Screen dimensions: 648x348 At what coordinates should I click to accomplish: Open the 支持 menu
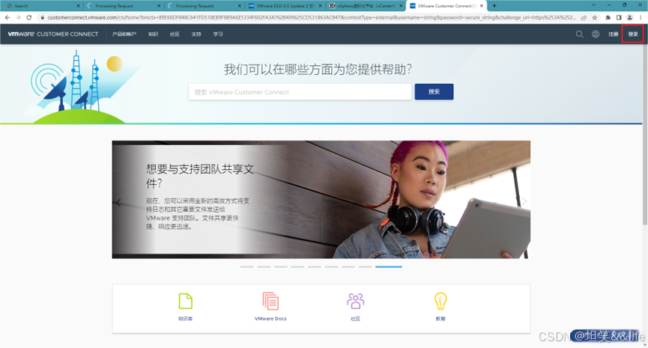pos(196,34)
